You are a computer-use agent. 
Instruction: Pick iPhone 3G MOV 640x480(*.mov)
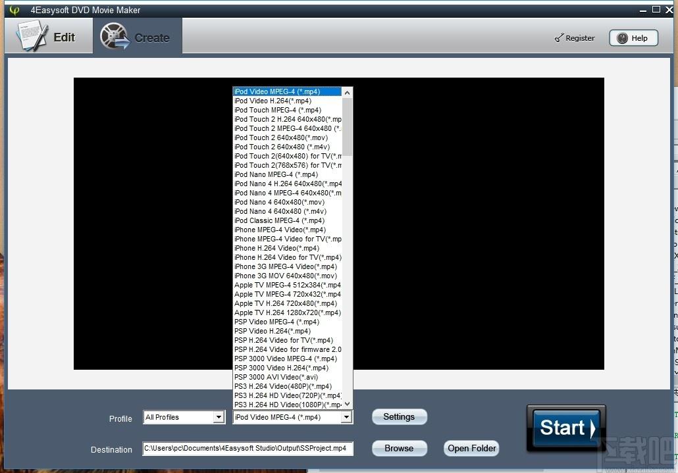point(288,276)
